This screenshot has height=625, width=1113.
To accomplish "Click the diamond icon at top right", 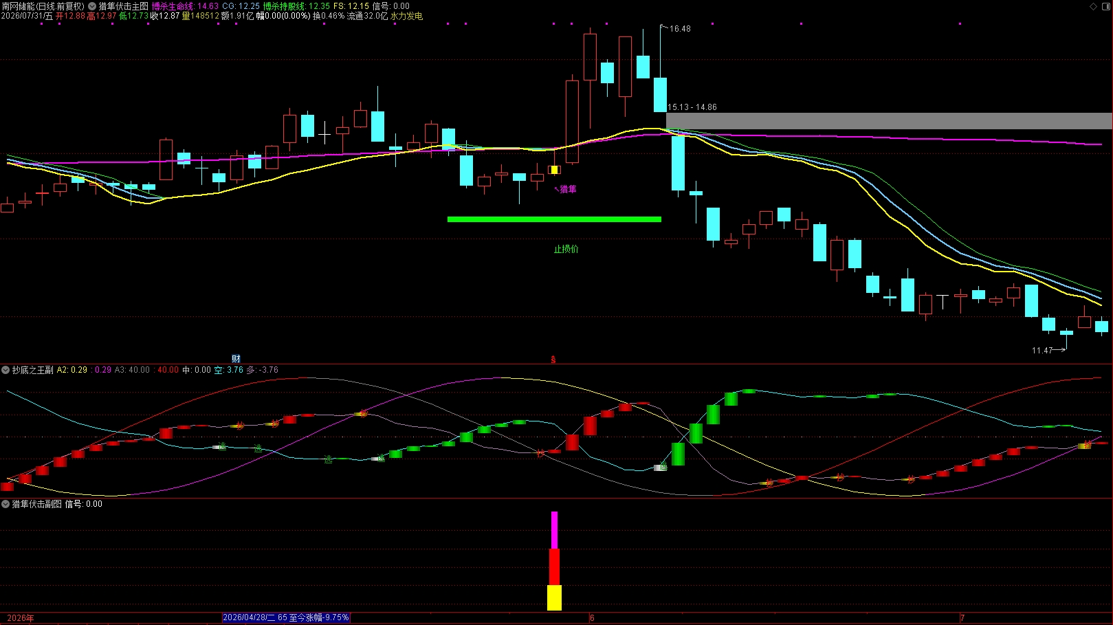I will coord(1094,6).
